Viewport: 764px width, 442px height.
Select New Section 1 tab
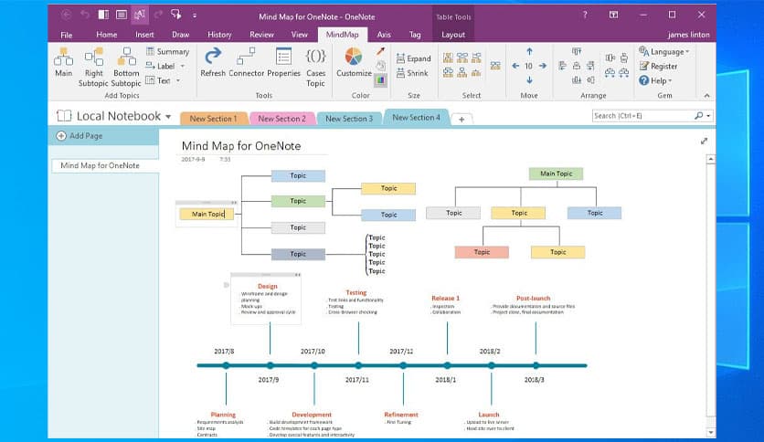(213, 119)
